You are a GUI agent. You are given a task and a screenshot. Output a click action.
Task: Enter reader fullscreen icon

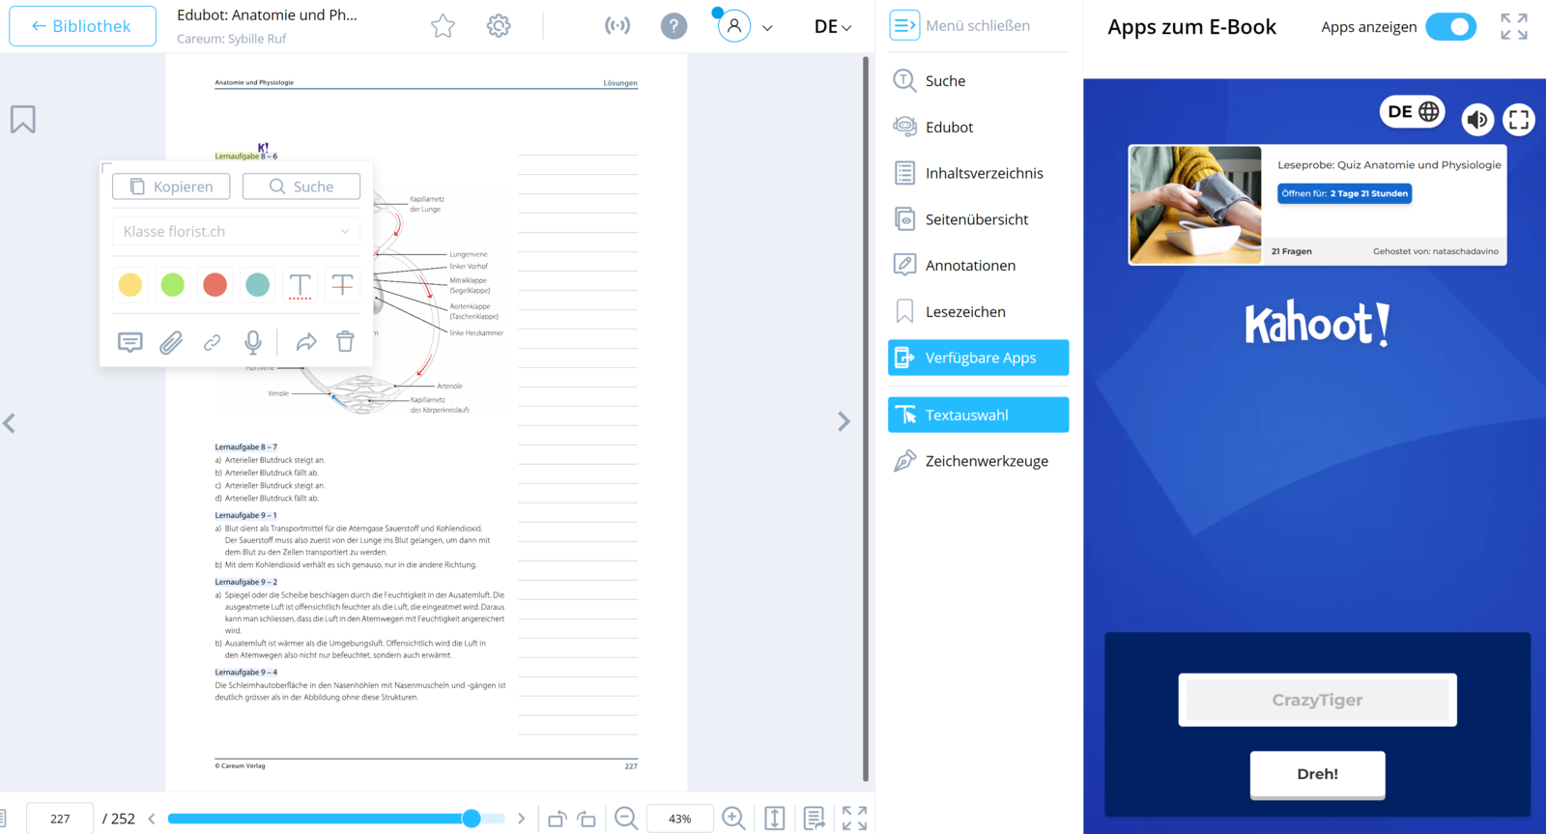854,819
